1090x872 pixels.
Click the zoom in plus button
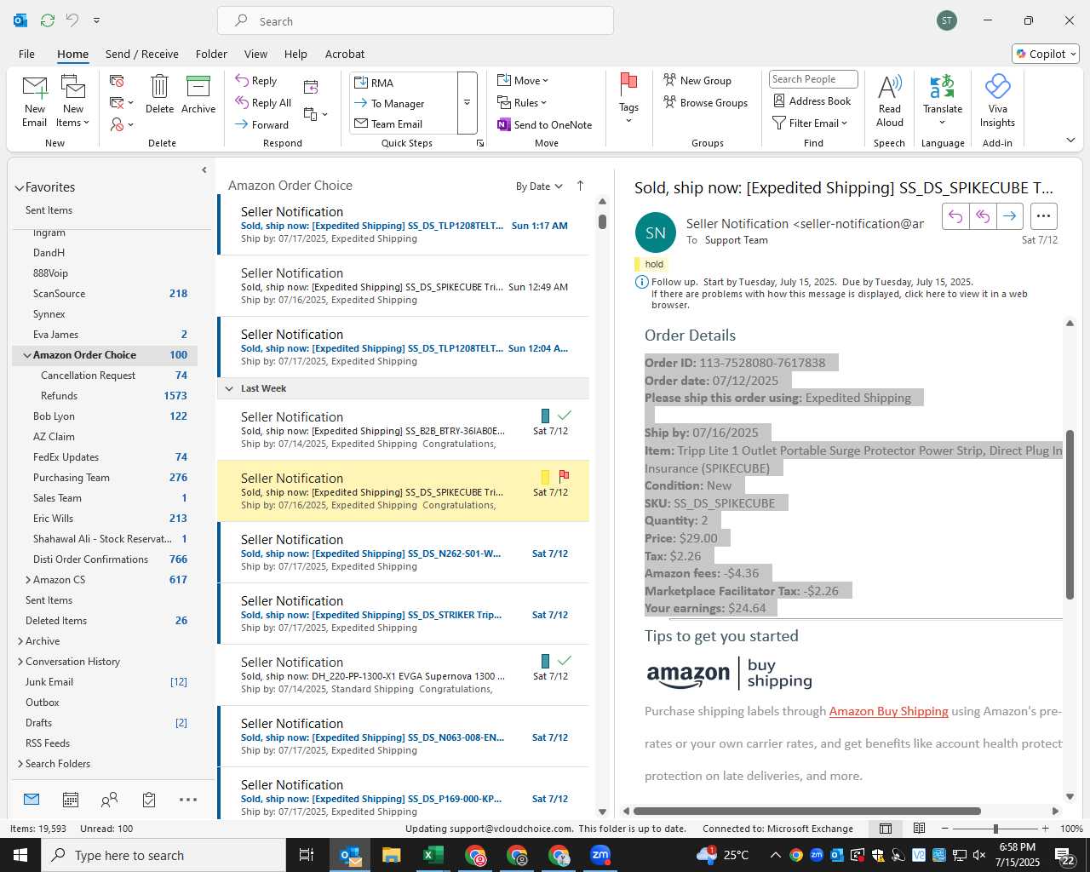(1046, 829)
